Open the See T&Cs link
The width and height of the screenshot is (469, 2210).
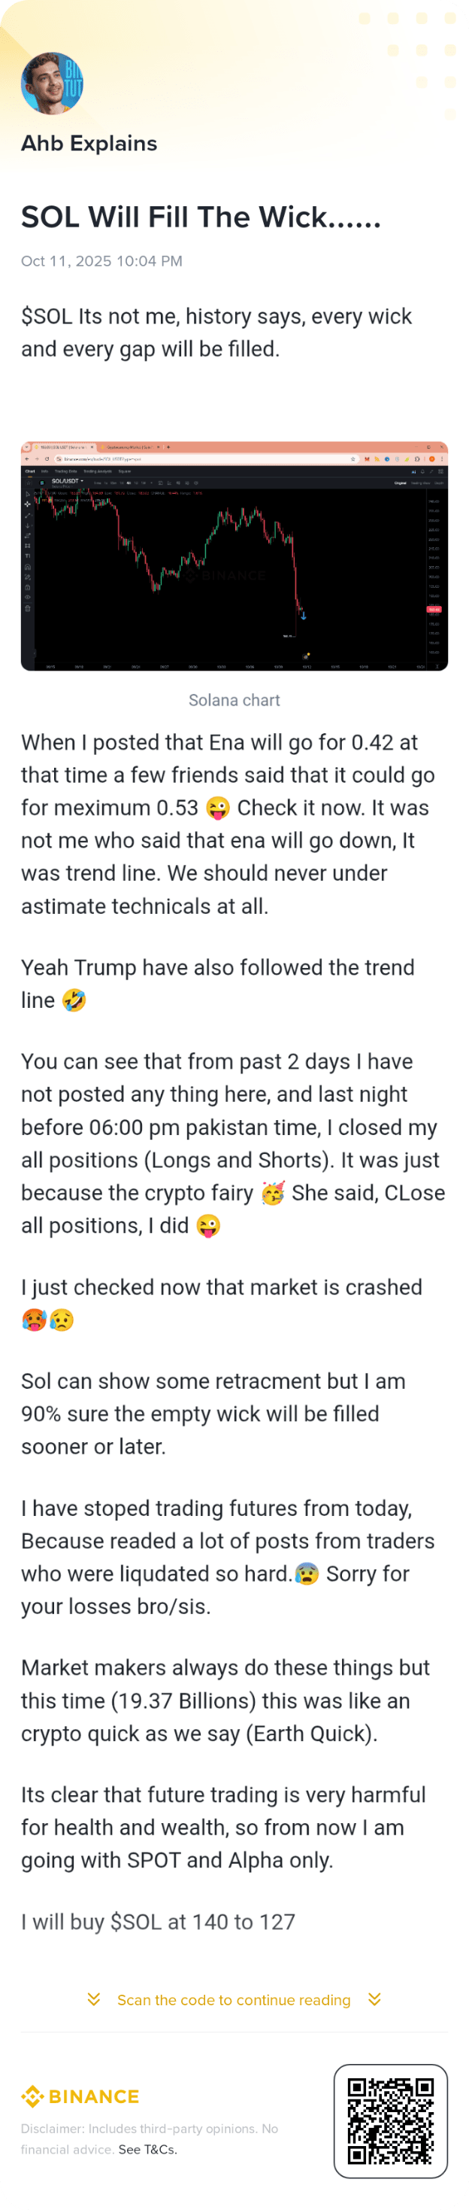coord(147,2148)
